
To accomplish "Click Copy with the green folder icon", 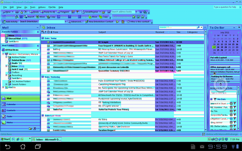I will 104,17.
